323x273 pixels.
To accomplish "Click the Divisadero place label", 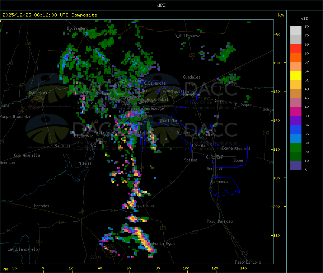I will 78,28.
